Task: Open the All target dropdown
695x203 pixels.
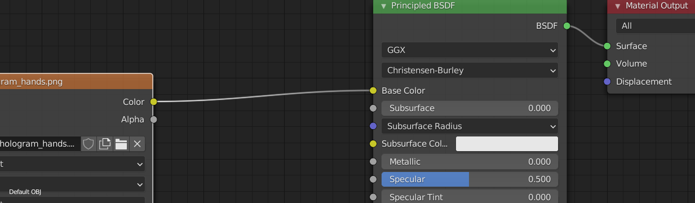Action: click(656, 26)
